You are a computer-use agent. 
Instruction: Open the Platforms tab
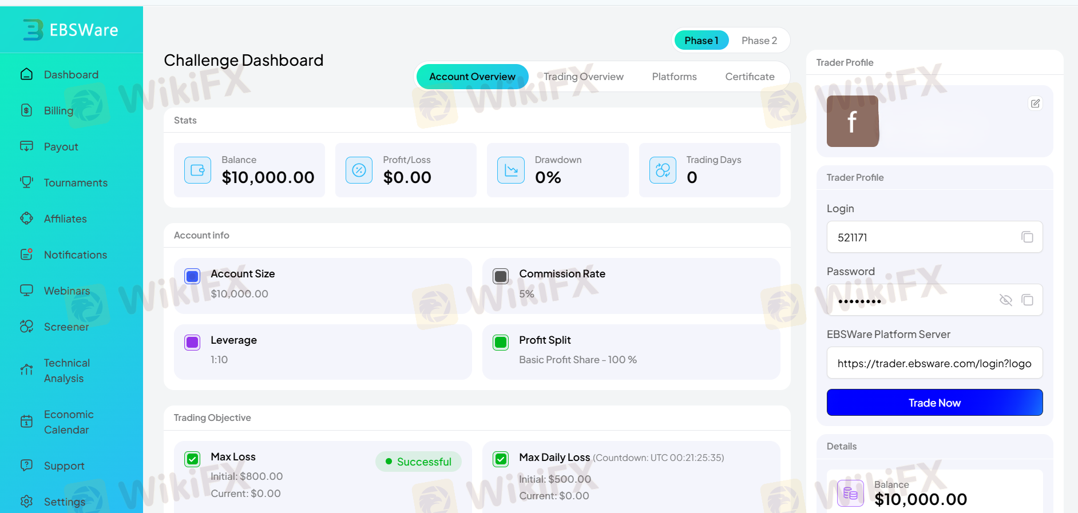674,77
